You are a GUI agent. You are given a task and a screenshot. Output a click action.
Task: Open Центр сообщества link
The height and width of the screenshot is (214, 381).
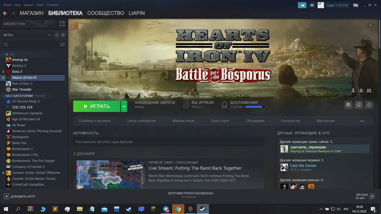pyautogui.click(x=141, y=121)
